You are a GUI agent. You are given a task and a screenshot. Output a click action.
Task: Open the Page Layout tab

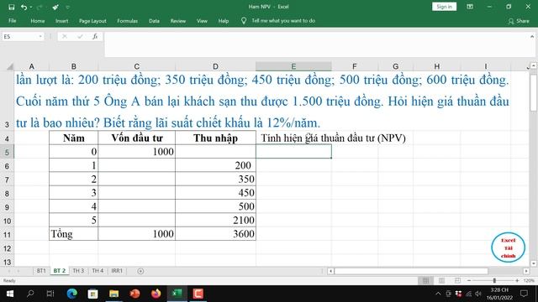pyautogui.click(x=92, y=21)
